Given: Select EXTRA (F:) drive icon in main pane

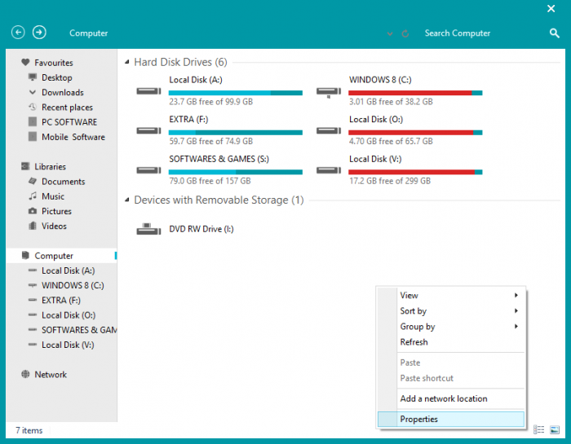Looking at the screenshot, I should pyautogui.click(x=148, y=130).
